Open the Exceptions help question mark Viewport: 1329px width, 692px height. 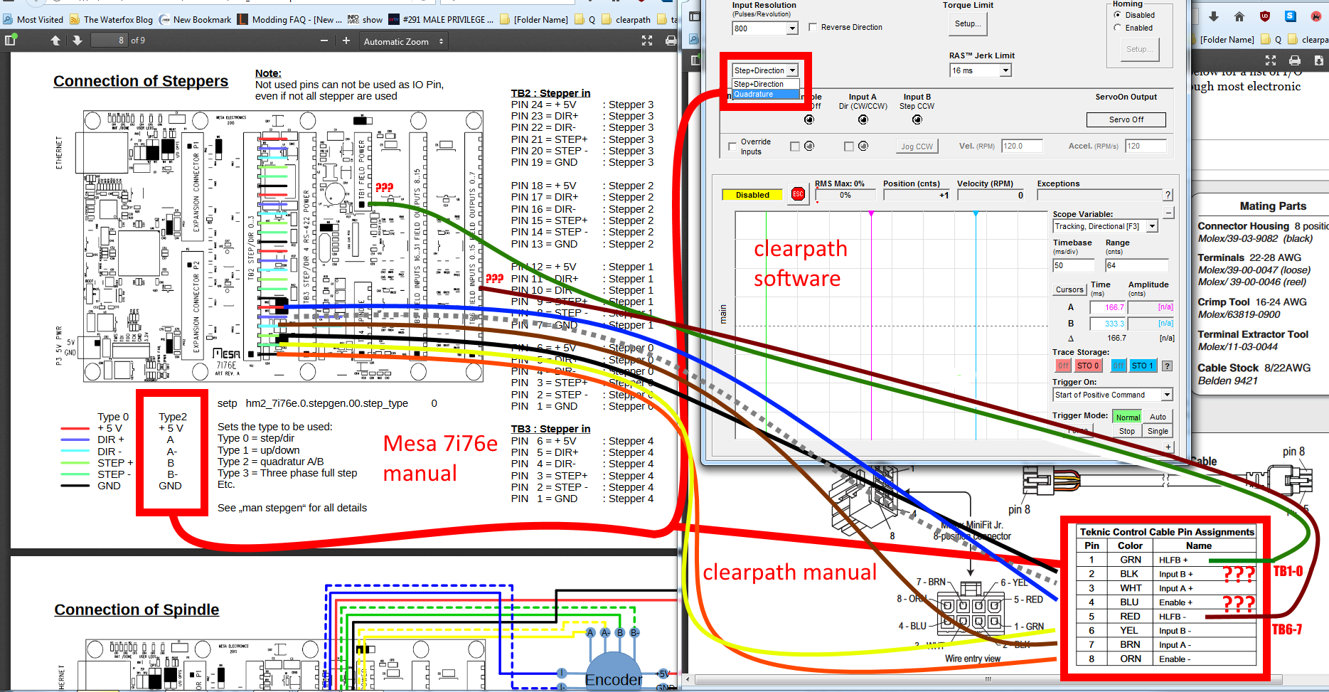(x=1168, y=194)
